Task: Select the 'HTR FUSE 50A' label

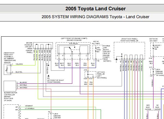Action: click(x=99, y=50)
